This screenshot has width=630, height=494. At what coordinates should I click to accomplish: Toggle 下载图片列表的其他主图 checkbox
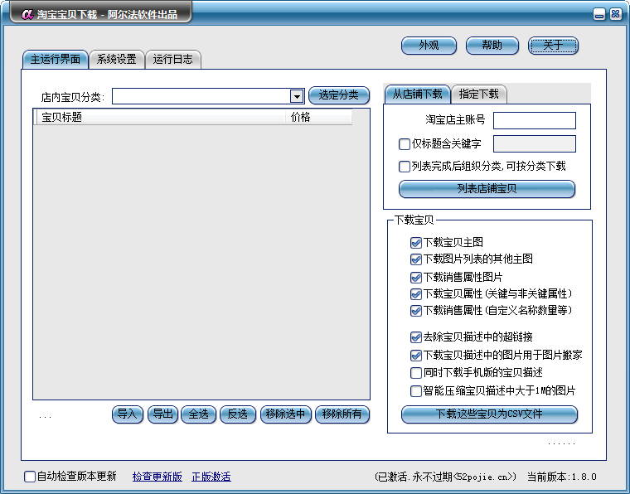pyautogui.click(x=416, y=259)
